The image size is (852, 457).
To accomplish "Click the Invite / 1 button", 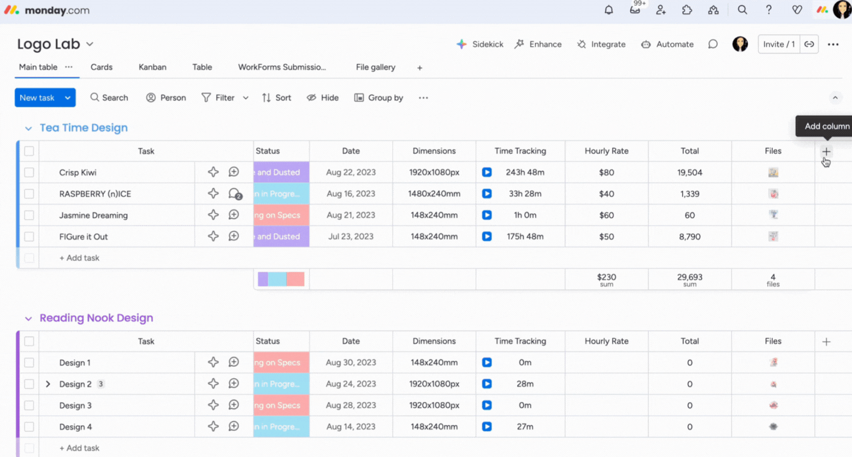I will coord(778,44).
